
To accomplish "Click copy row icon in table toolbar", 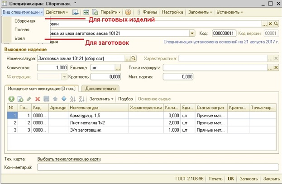I will coord(20,99).
